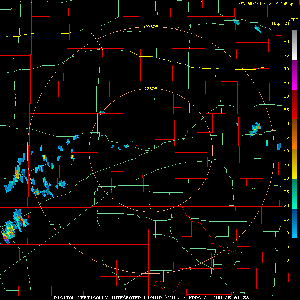Click the 100 NMI range ring label
This screenshot has height=300, width=300.
(x=151, y=27)
